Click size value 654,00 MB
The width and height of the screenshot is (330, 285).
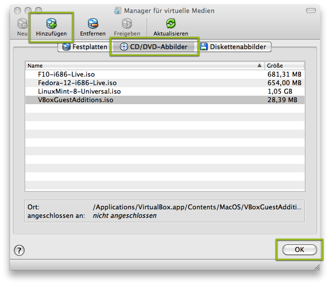coord(284,83)
